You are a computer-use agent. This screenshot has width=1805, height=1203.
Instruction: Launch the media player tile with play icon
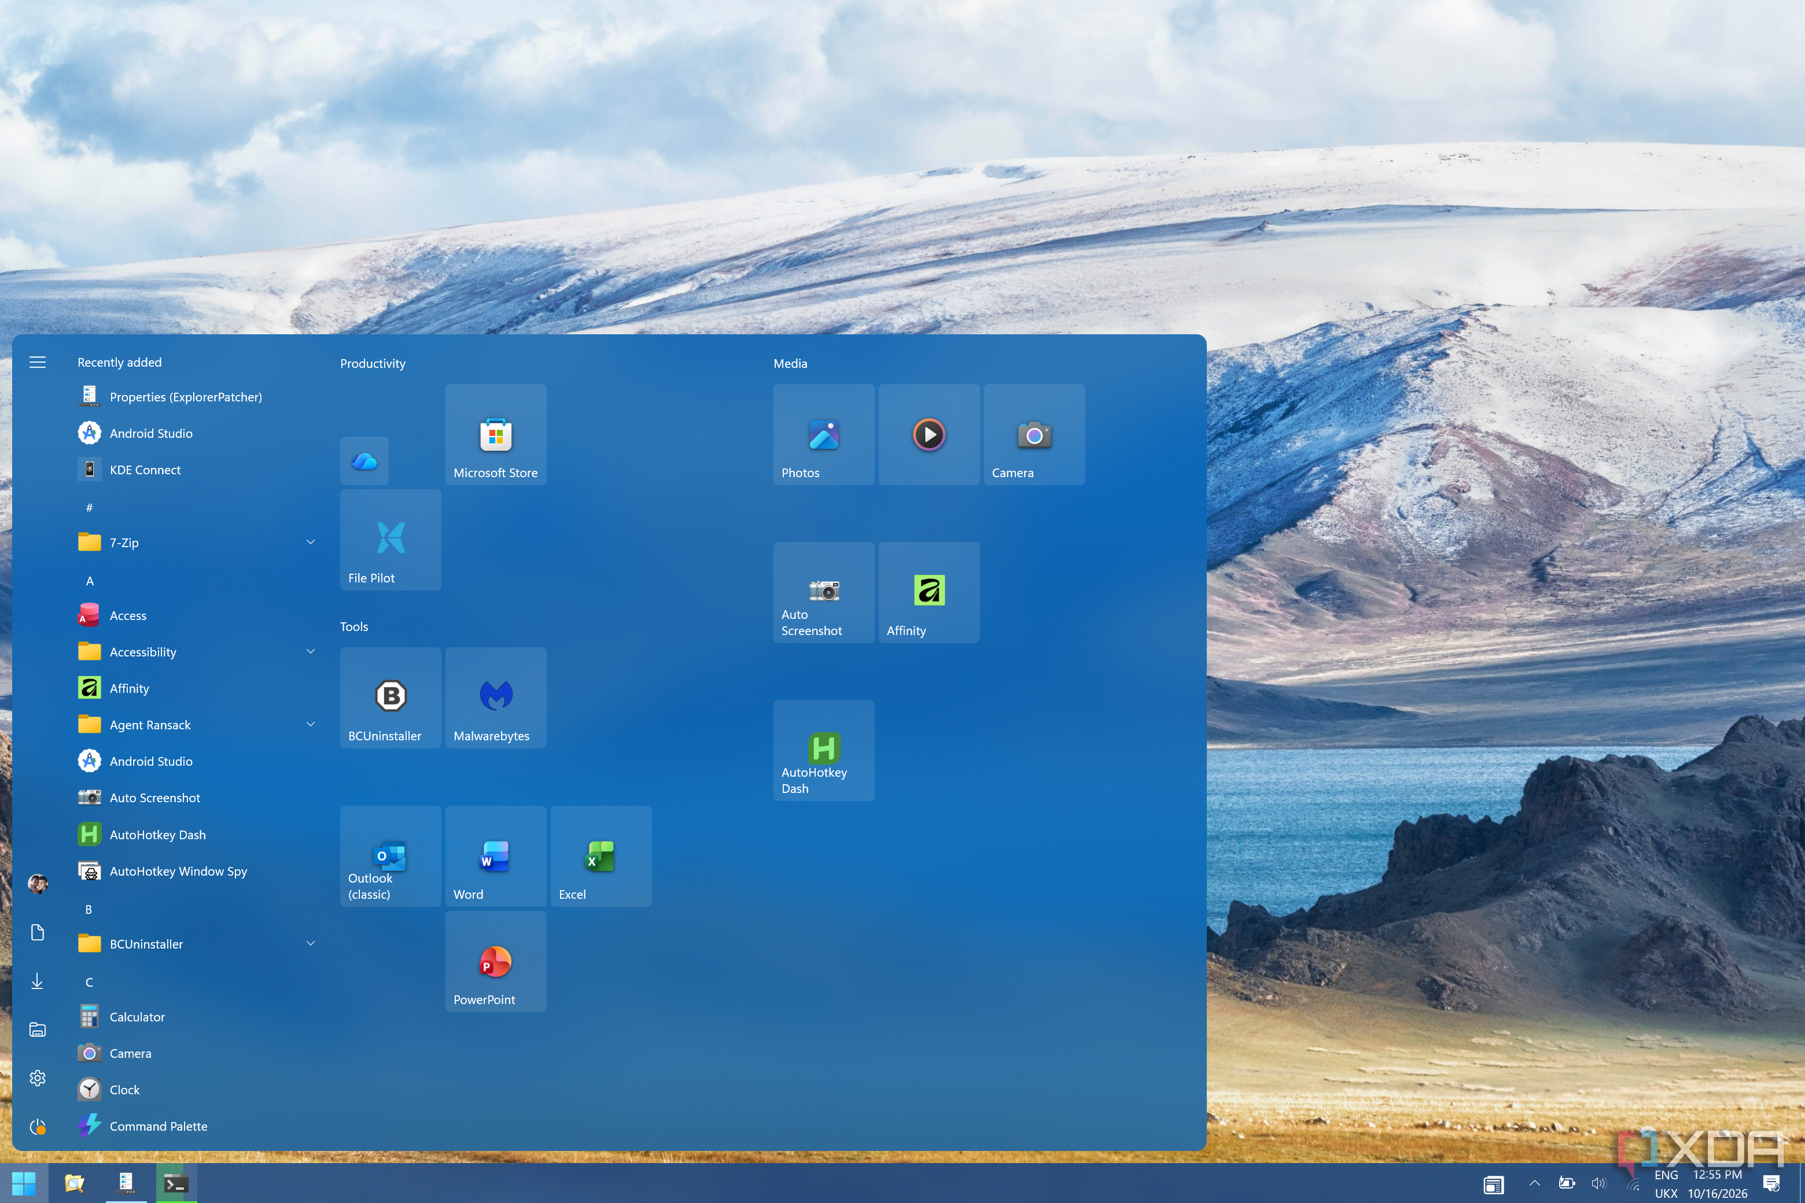[929, 434]
